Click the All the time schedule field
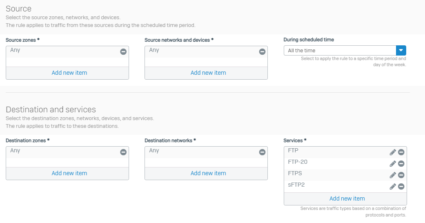Screen dimensions: 425x223 [340, 51]
